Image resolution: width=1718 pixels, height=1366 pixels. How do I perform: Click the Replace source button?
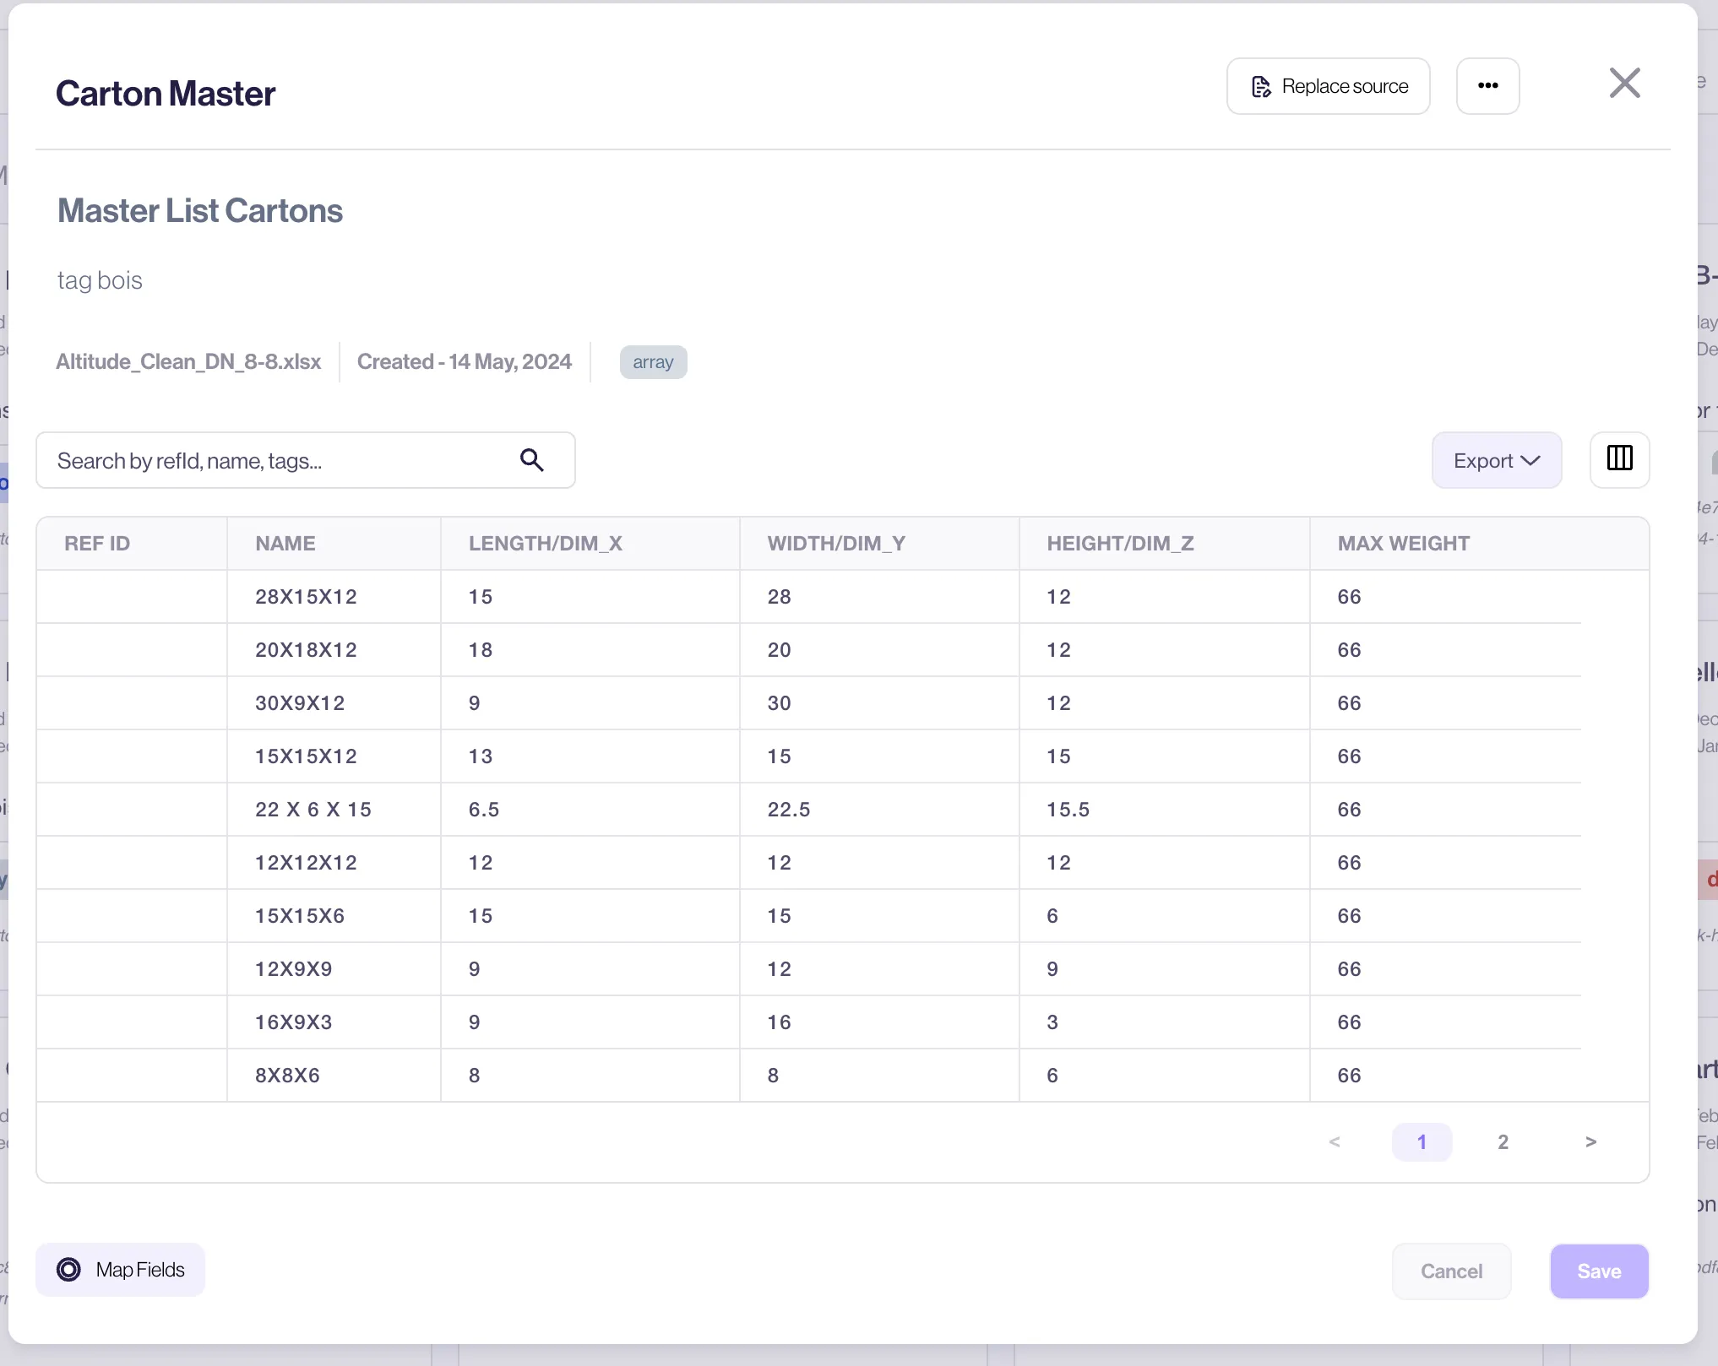tap(1328, 86)
